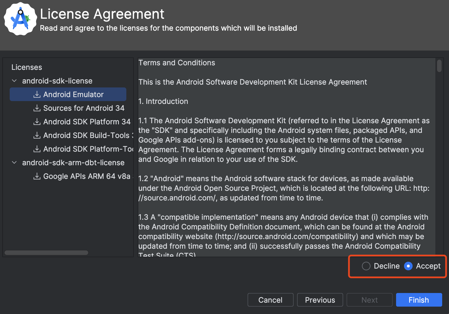Click the paragraph starting with 1.3 A "compatible implementation"
Image resolution: width=449 pixels, height=314 pixels.
pos(283,236)
